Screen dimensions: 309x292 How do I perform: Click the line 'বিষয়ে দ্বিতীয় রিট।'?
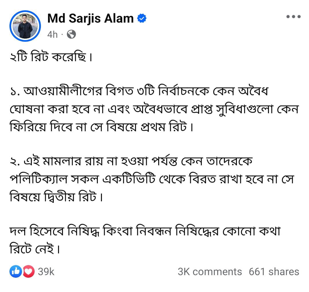click(56, 197)
